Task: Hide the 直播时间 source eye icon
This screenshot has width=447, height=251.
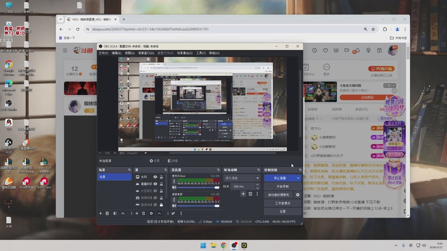Action: coord(155,184)
